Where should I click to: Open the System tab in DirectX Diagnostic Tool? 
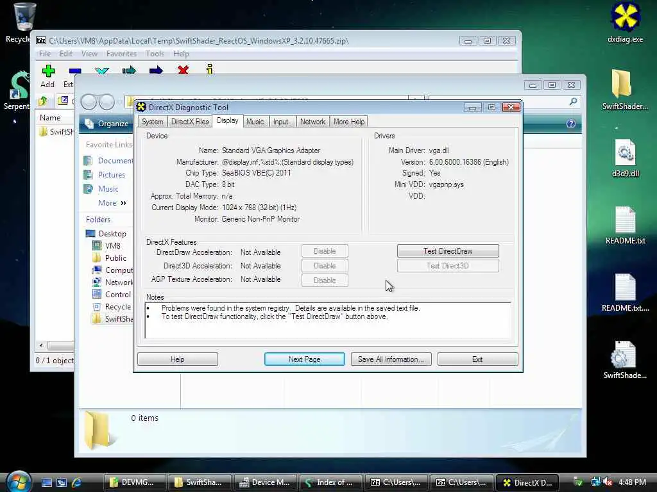click(152, 122)
